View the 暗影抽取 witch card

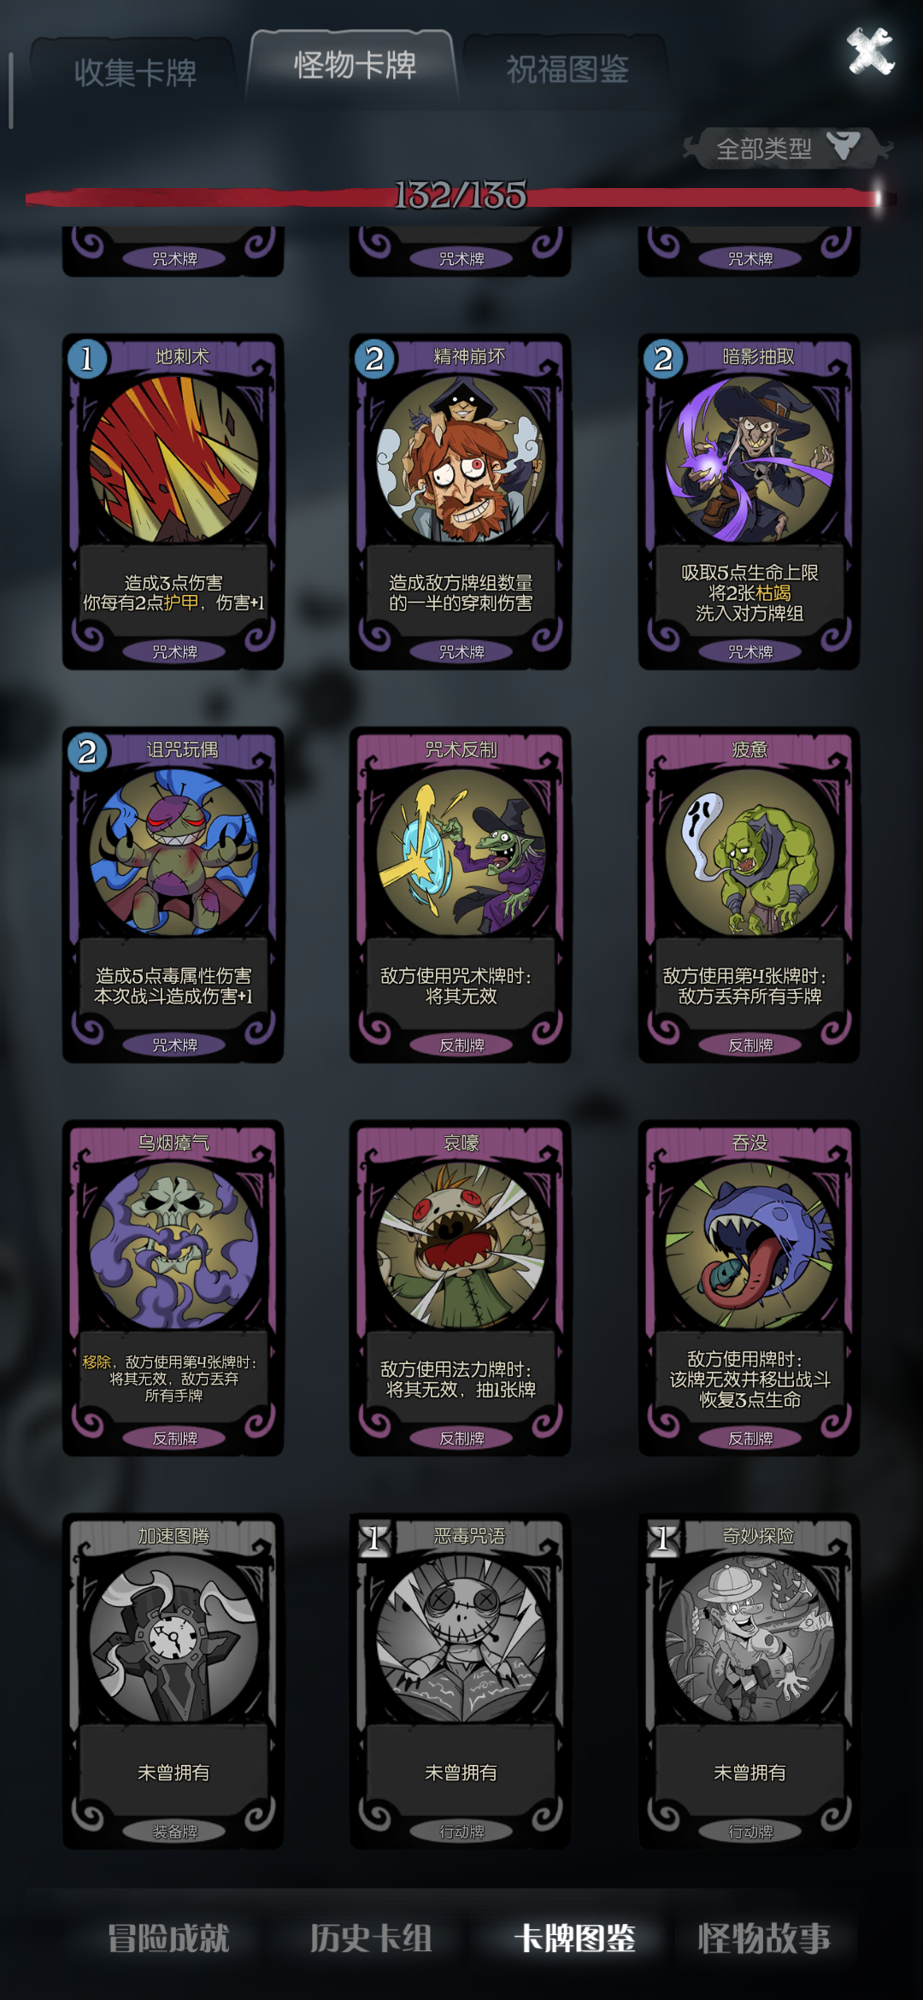click(x=749, y=502)
